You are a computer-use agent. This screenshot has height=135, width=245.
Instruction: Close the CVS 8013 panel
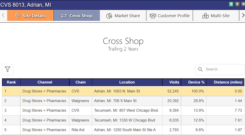243,4
